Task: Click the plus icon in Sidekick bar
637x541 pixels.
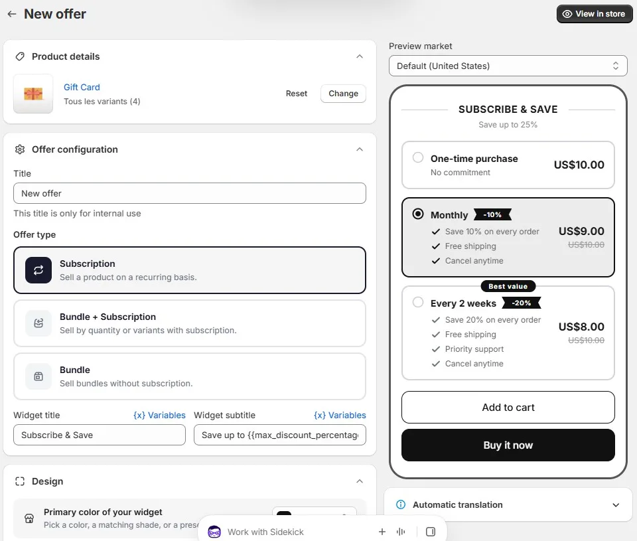Action: point(382,532)
